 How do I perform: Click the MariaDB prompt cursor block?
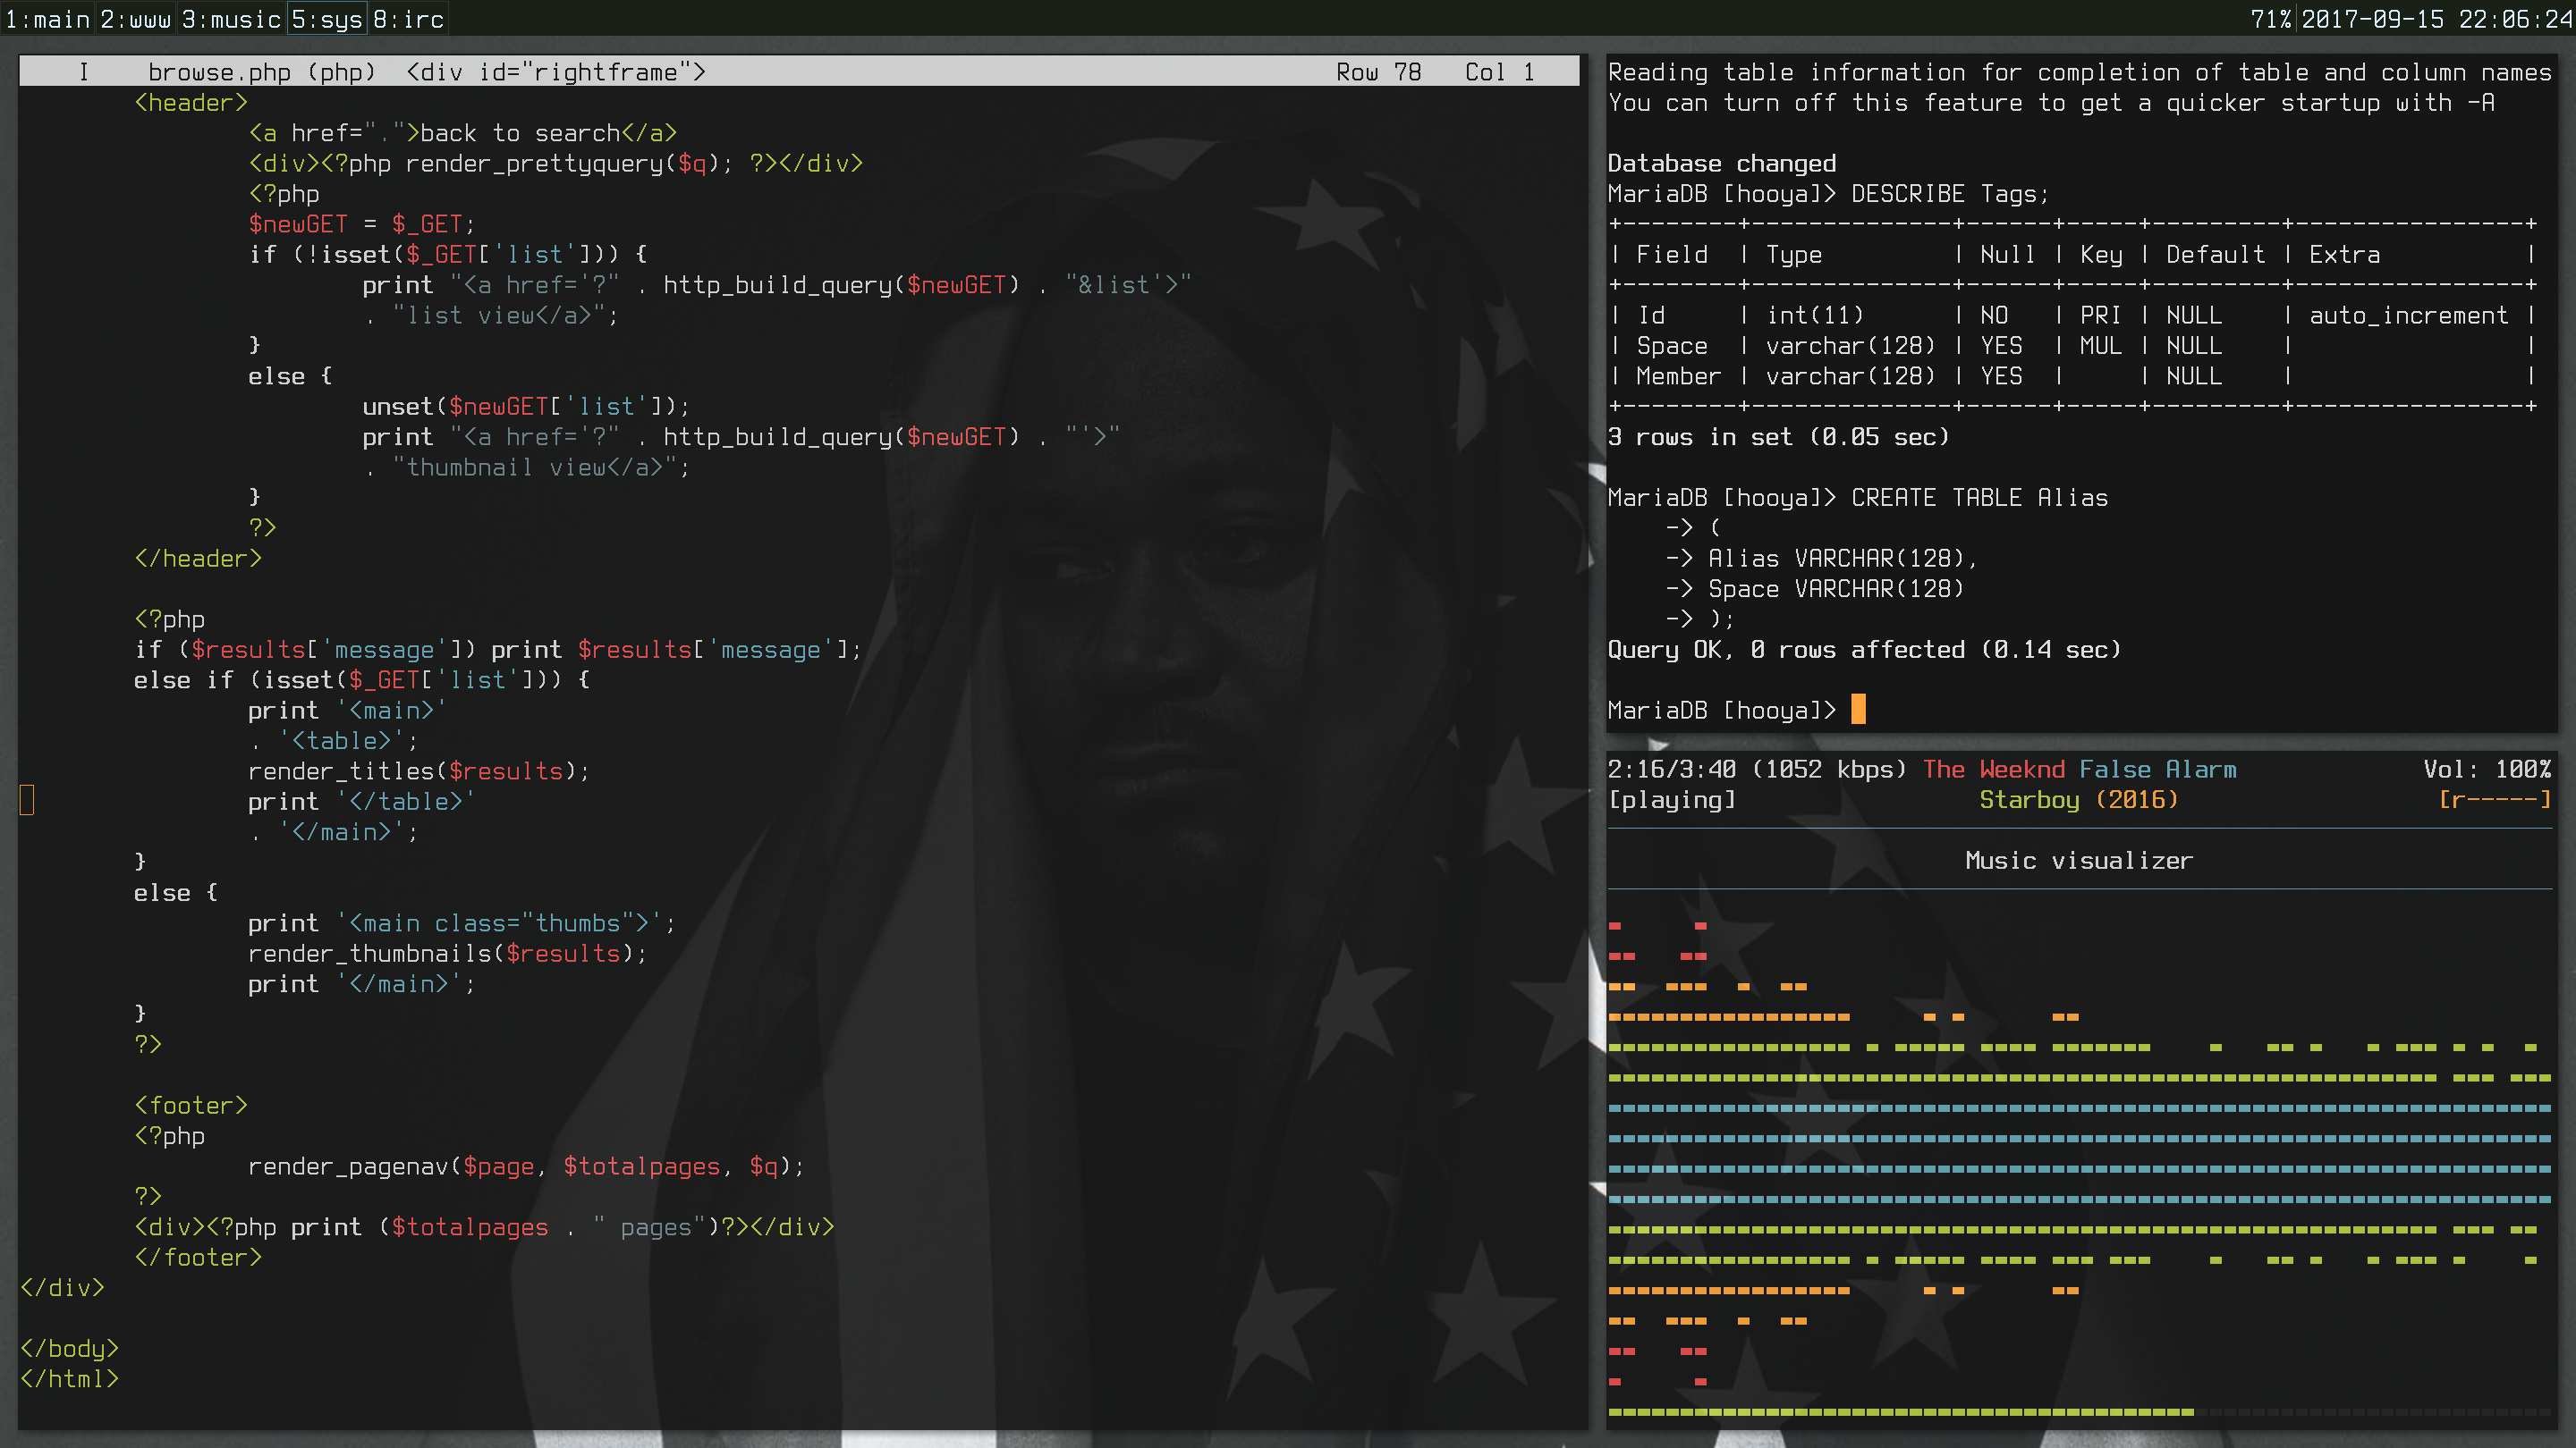tap(1858, 710)
